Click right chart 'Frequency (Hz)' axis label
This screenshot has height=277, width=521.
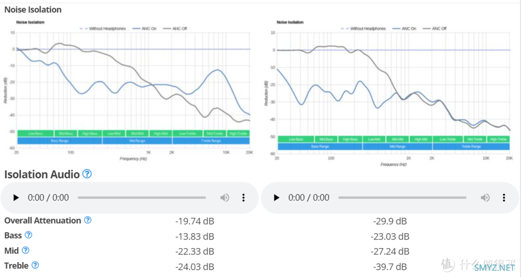click(394, 165)
